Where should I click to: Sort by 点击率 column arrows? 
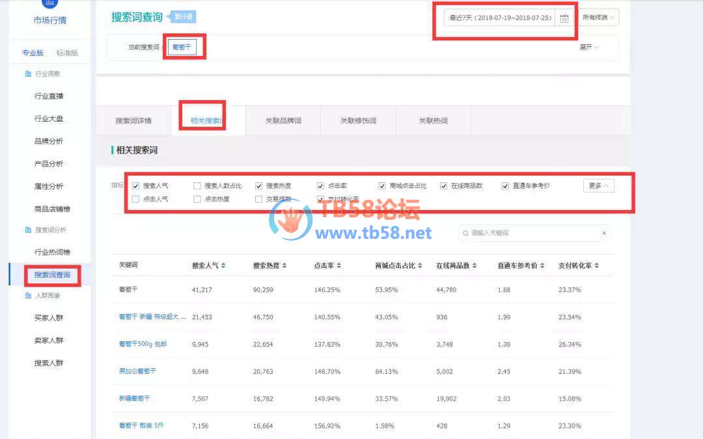pyautogui.click(x=338, y=266)
